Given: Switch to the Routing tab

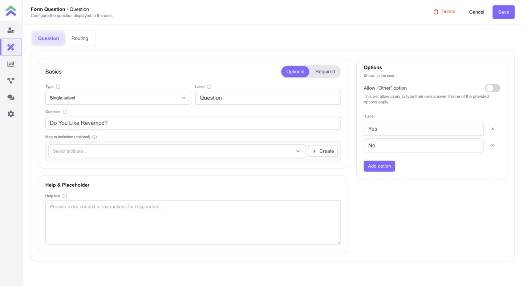Looking at the screenshot, I should (x=80, y=39).
